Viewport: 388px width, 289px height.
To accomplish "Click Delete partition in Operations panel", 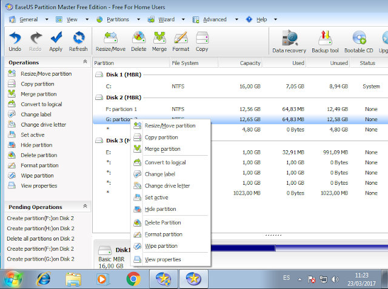I will click(32, 155).
